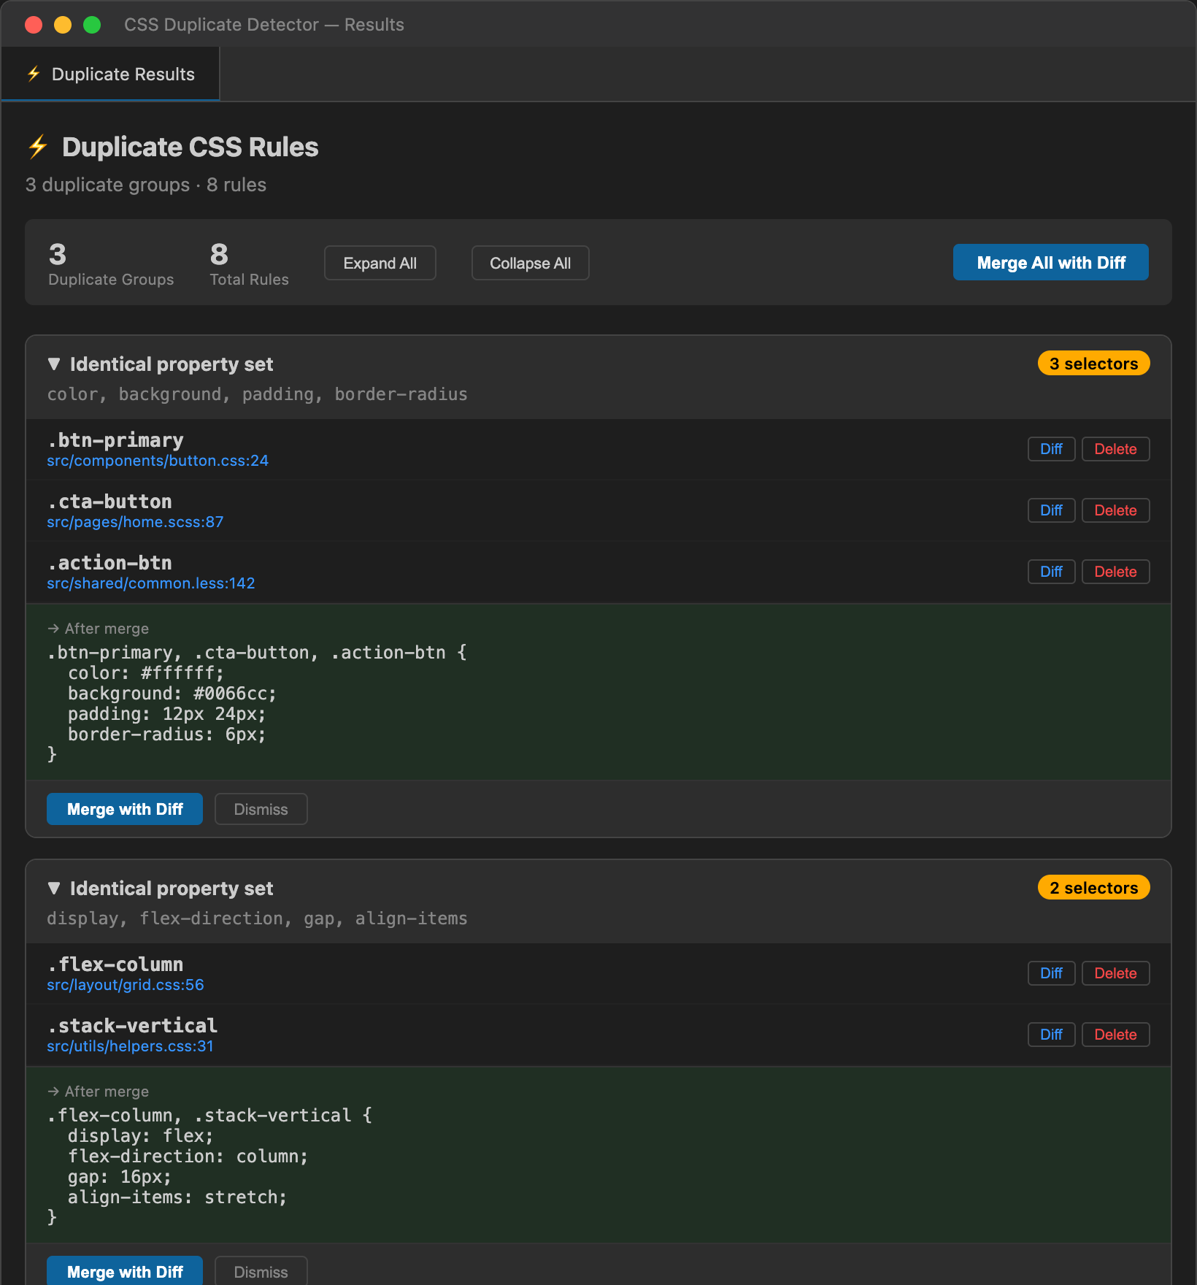The height and width of the screenshot is (1285, 1197).
Task: Click 'color, background, padding, border-radius' property list
Action: (x=257, y=394)
